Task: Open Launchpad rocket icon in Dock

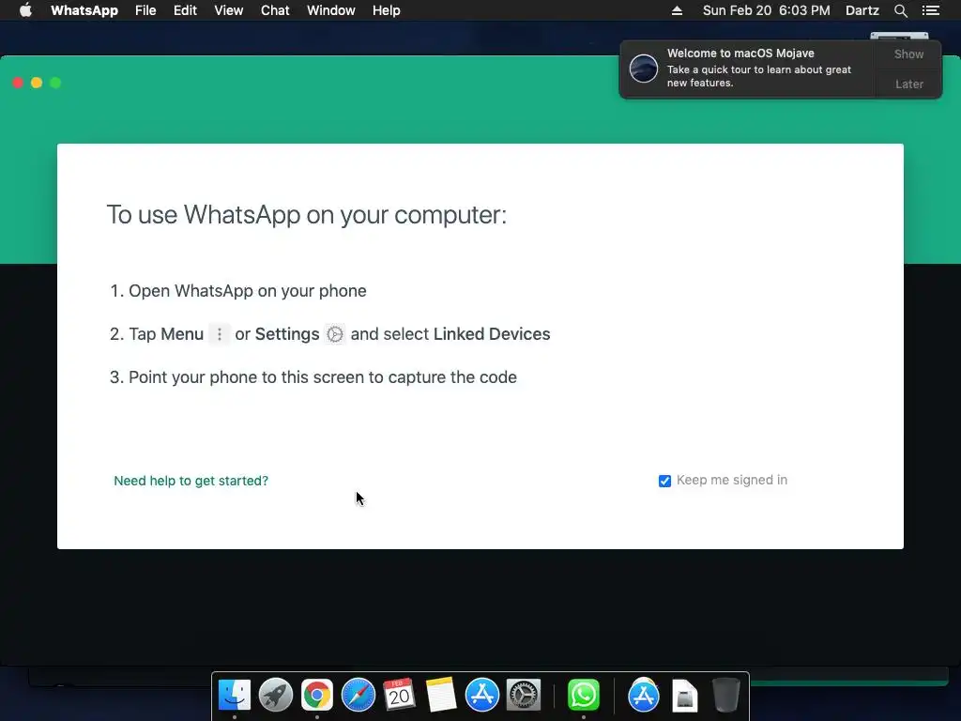Action: (275, 696)
